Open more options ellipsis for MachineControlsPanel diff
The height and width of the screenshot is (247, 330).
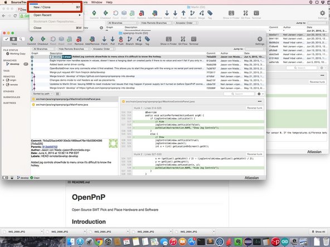coord(260,101)
